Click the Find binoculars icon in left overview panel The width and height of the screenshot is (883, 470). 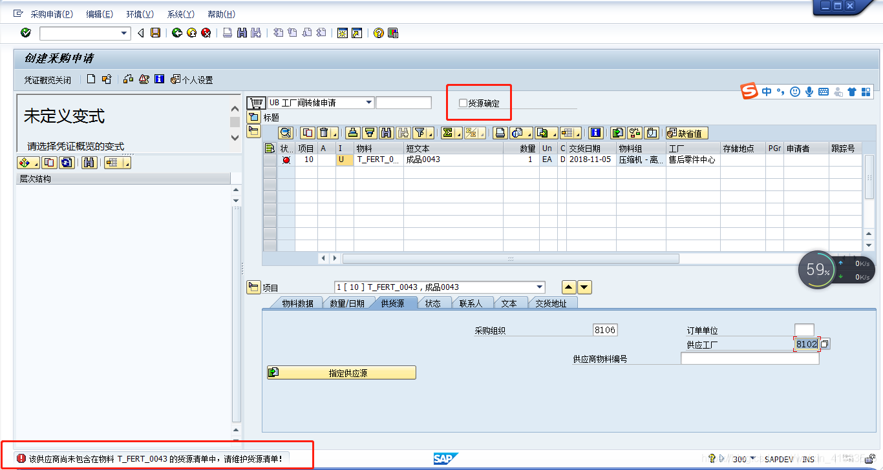[x=90, y=163]
